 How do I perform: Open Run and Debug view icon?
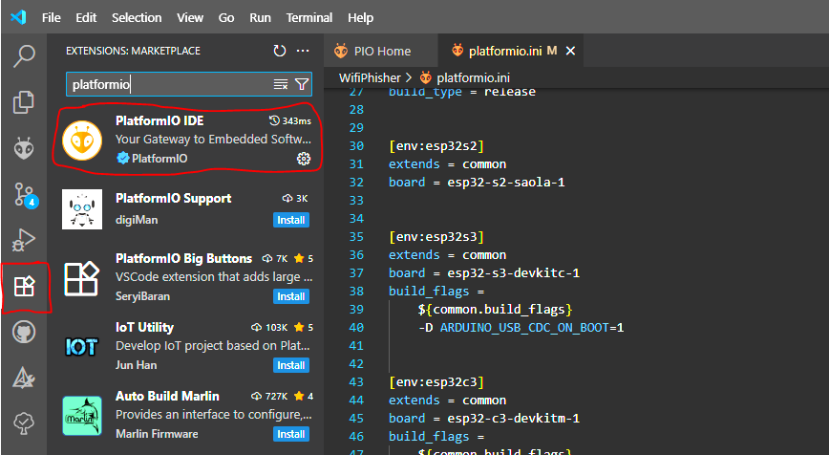tap(24, 240)
